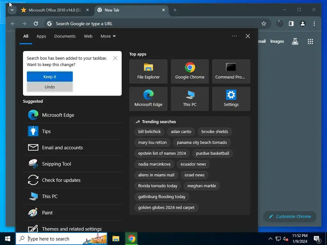The height and width of the screenshot is (245, 327).
Task: Search trending 'nadia marcinkova'
Action: click(154, 164)
